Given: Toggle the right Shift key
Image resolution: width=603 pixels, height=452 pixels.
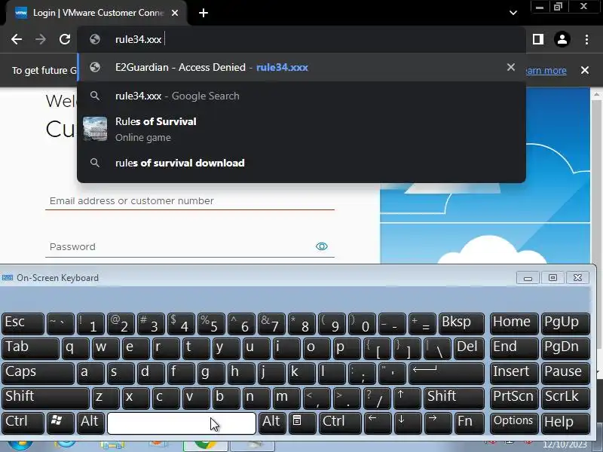Looking at the screenshot, I should click(x=455, y=398).
